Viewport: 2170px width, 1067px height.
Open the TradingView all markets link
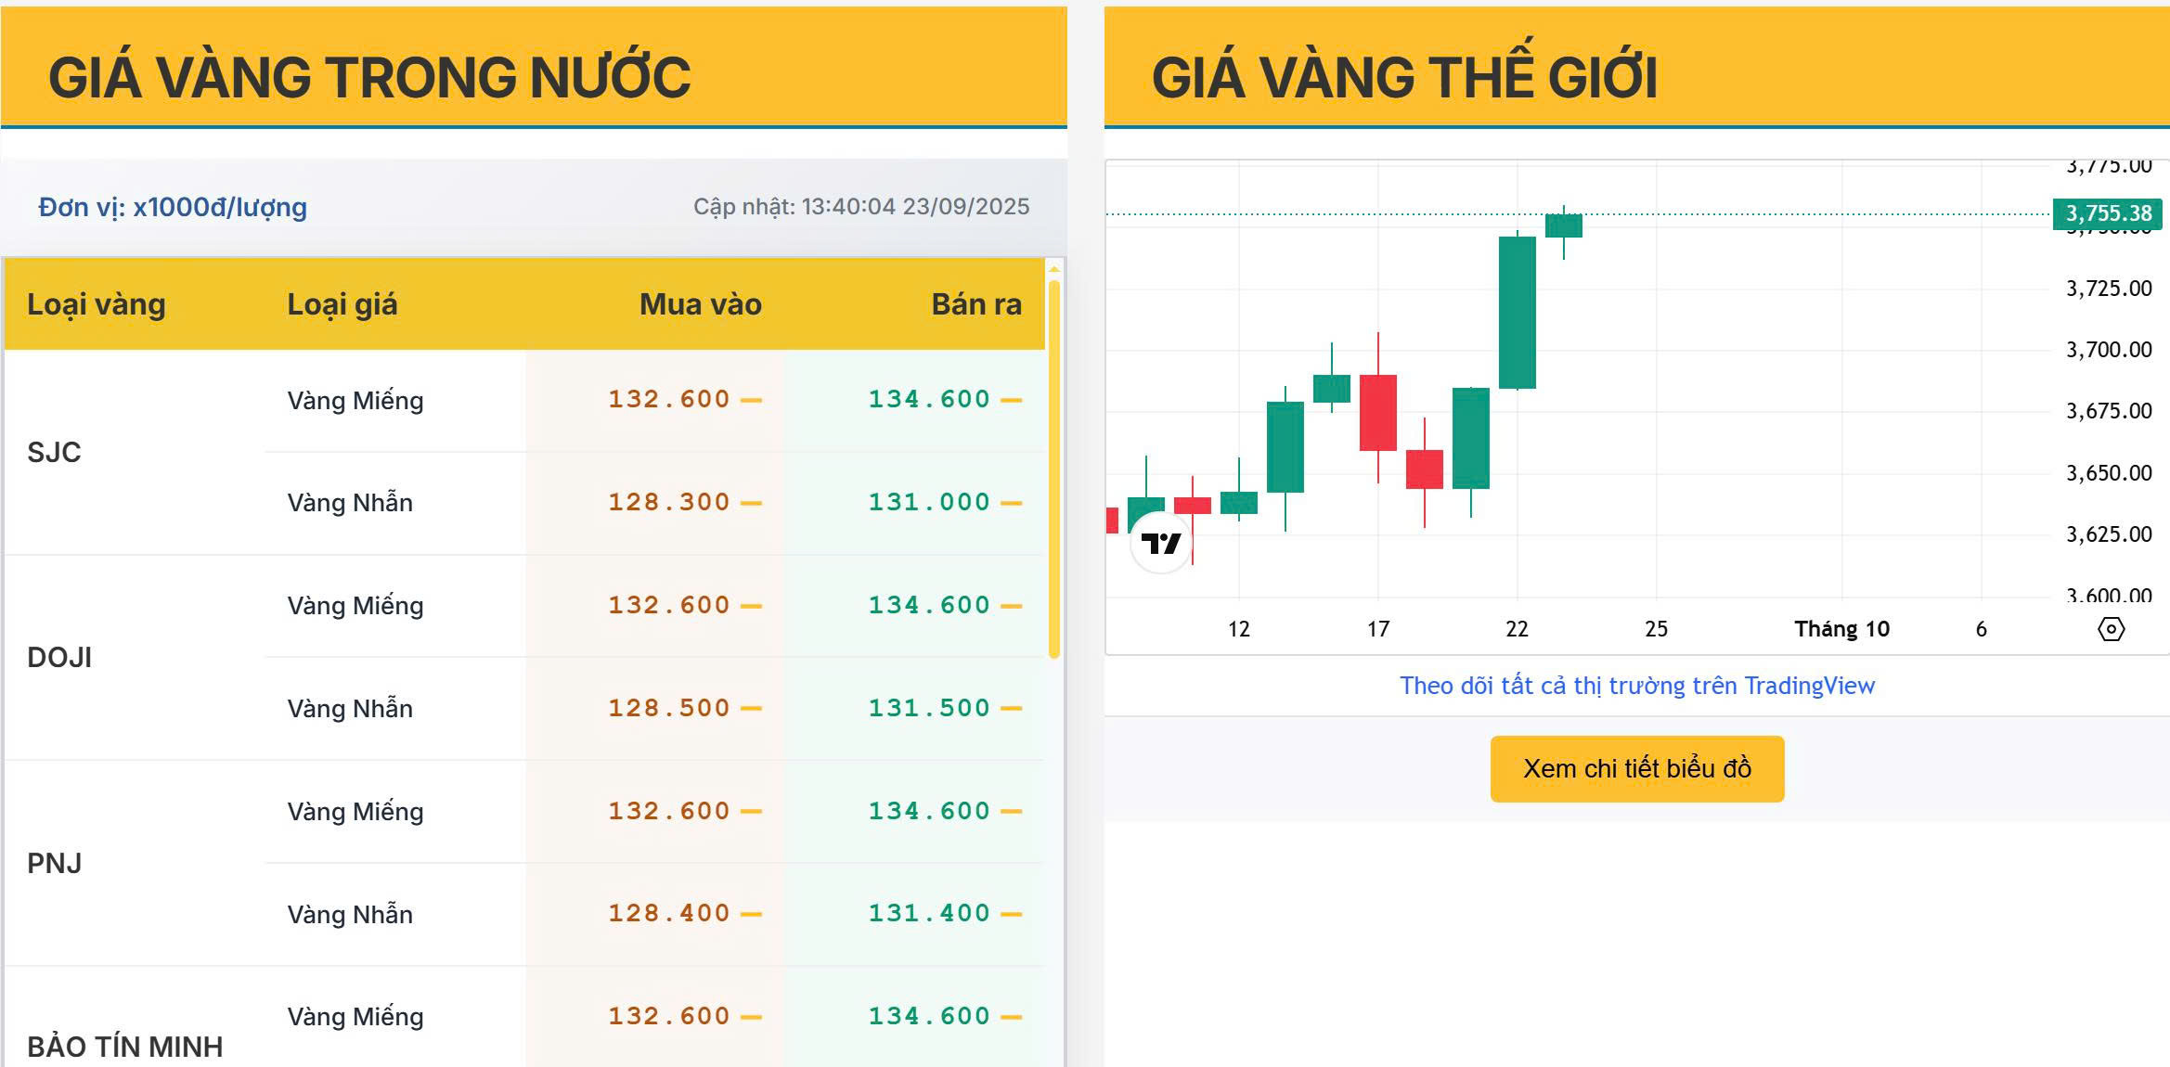(x=1636, y=686)
